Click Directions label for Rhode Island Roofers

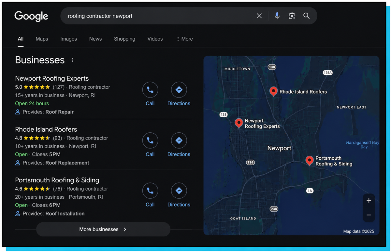coord(179,154)
